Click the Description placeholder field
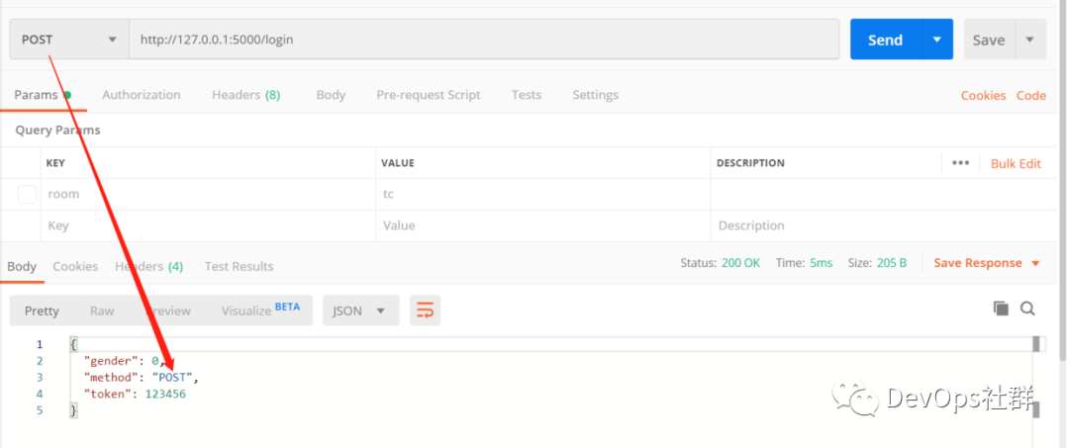The image size is (1069, 448). [884, 225]
